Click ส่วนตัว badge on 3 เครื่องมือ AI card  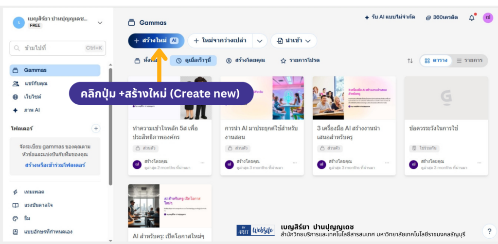(330, 148)
